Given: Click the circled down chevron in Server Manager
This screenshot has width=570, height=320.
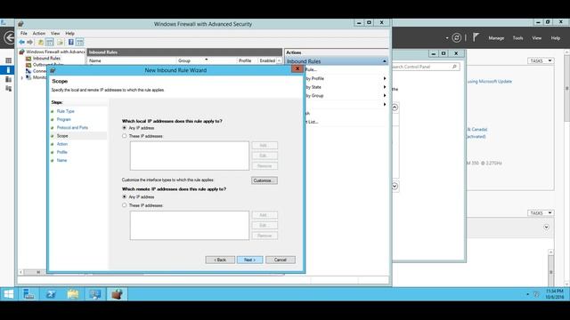Looking at the screenshot, I should pyautogui.click(x=546, y=228).
